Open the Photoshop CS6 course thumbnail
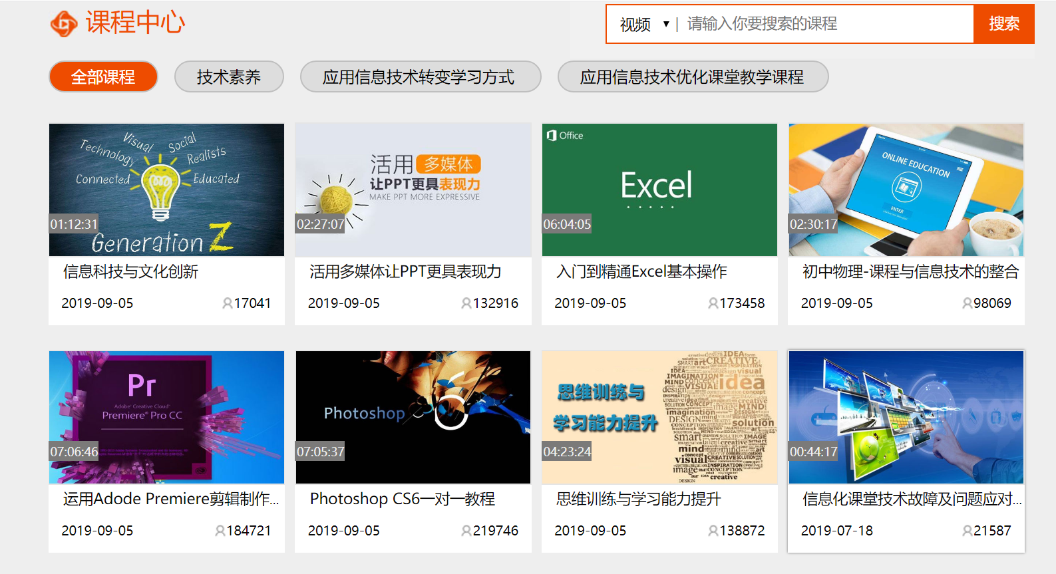The image size is (1056, 574). pos(413,417)
